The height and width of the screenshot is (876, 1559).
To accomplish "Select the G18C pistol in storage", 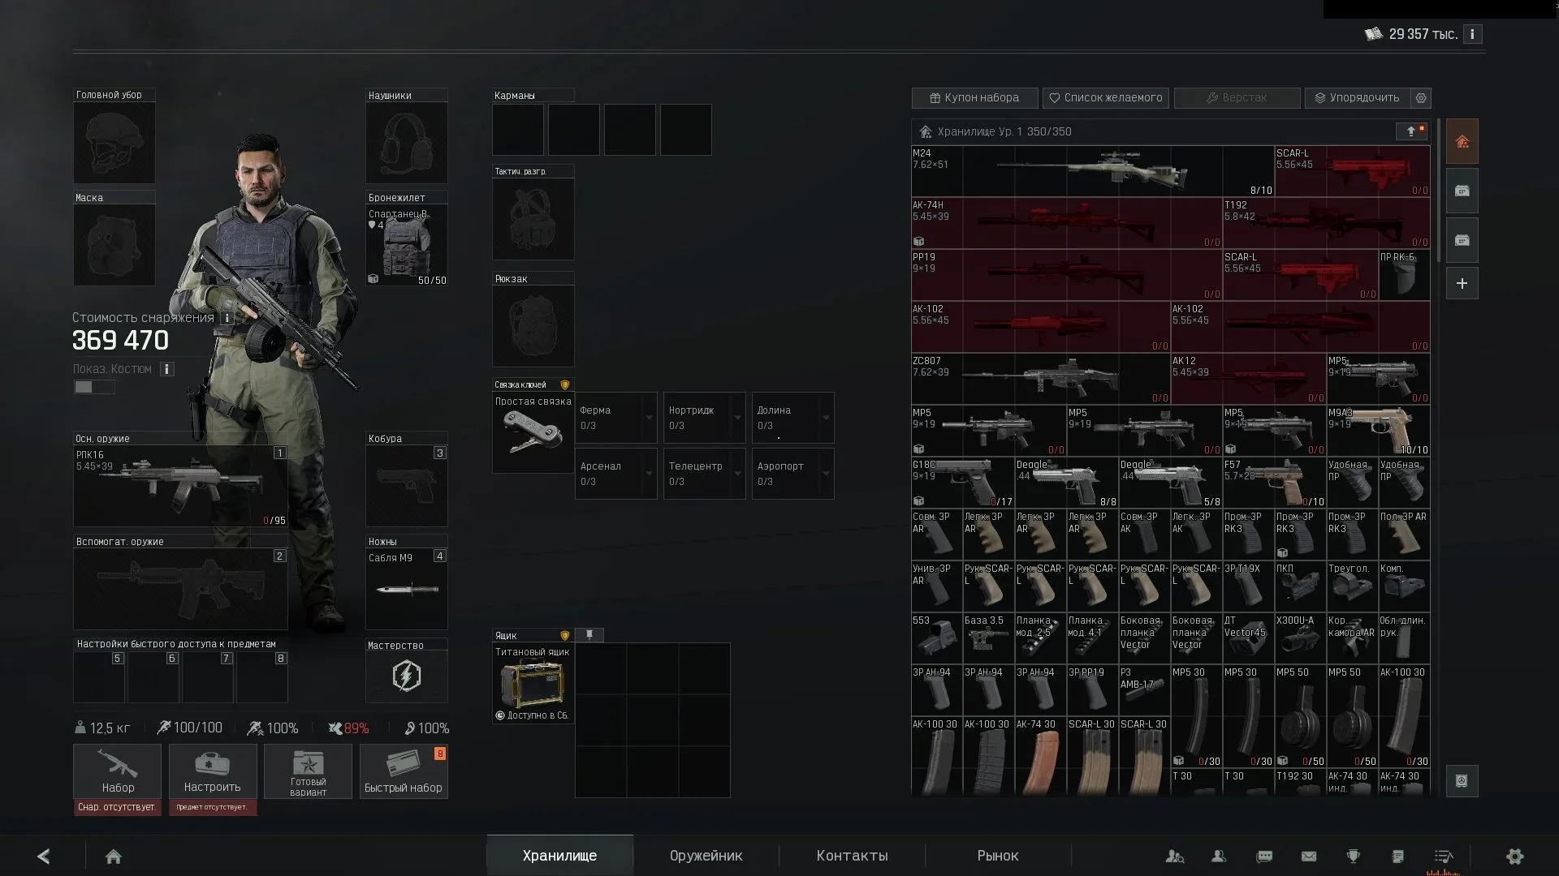I will [x=962, y=483].
